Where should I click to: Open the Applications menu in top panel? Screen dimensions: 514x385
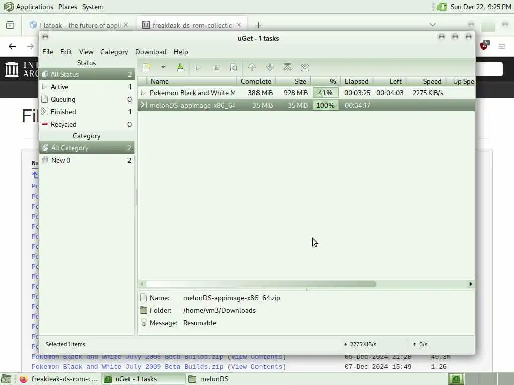29,7
